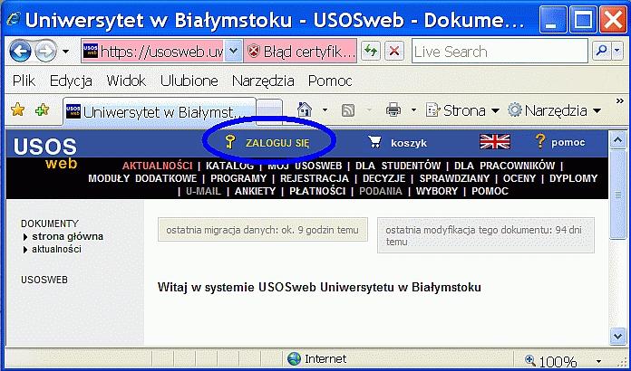Open DECYZJE navigation item
The width and height of the screenshot is (631, 371).
click(383, 178)
